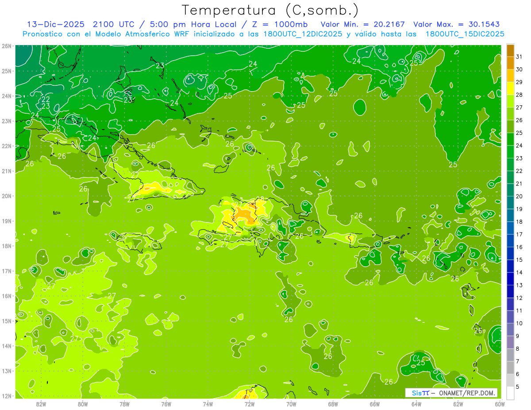Viewport: 531px width, 410px height.
Task: Click the number "16" on the color scale
Action: click(x=519, y=247)
